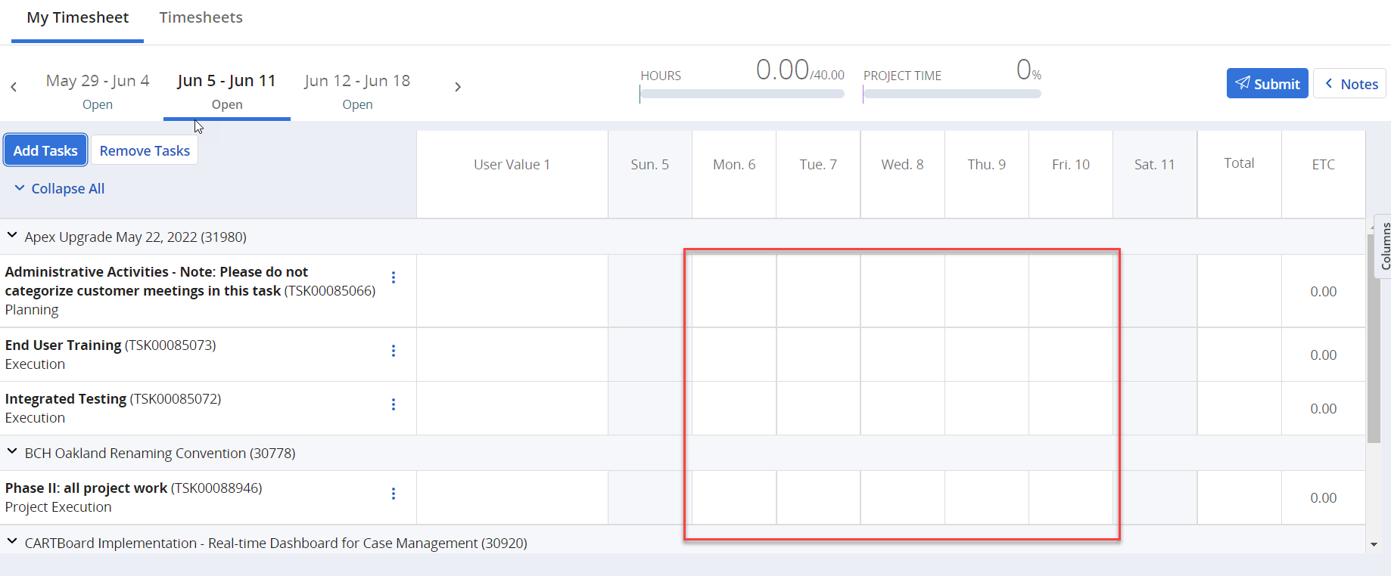
Task: Open kebab menu for Phase II project work
Action: coord(394,494)
